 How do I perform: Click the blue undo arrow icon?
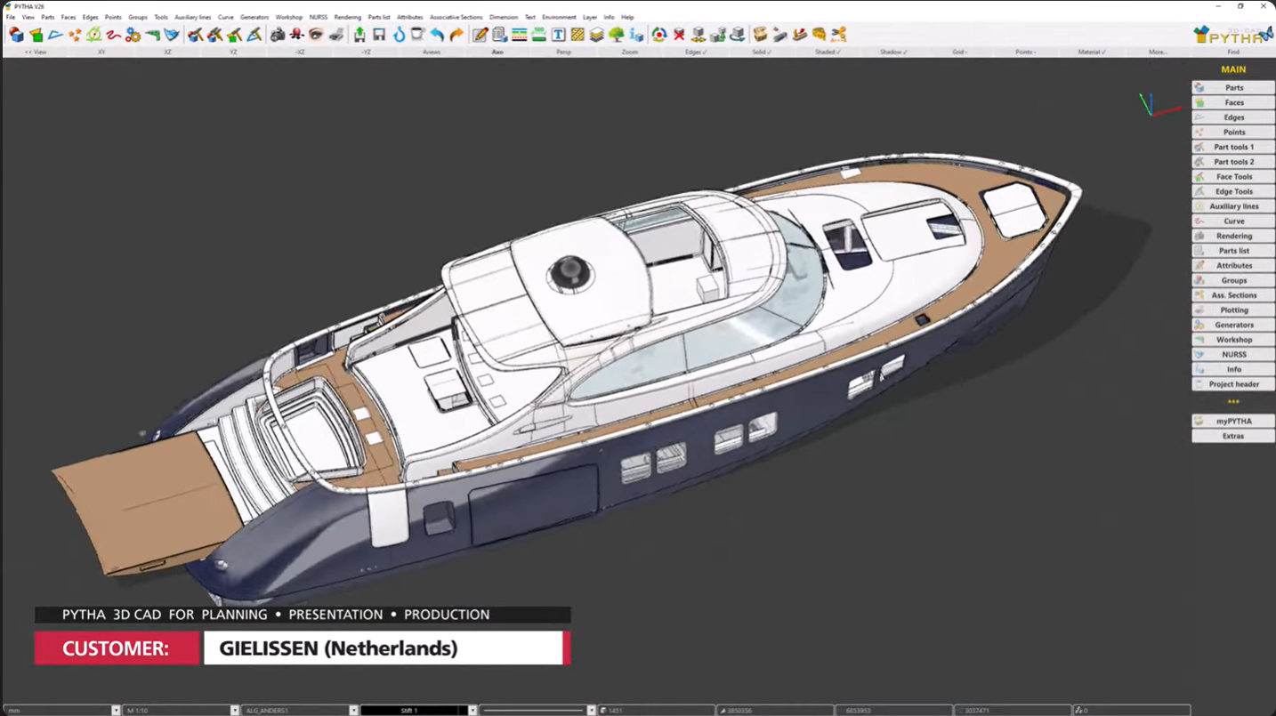click(x=437, y=35)
